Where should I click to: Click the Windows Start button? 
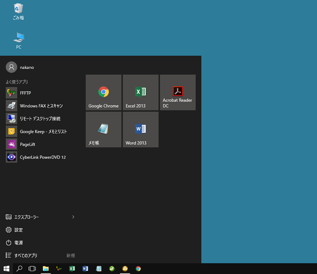tap(7, 269)
